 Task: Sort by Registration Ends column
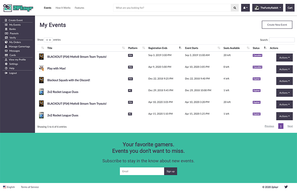pyautogui.click(x=180, y=48)
